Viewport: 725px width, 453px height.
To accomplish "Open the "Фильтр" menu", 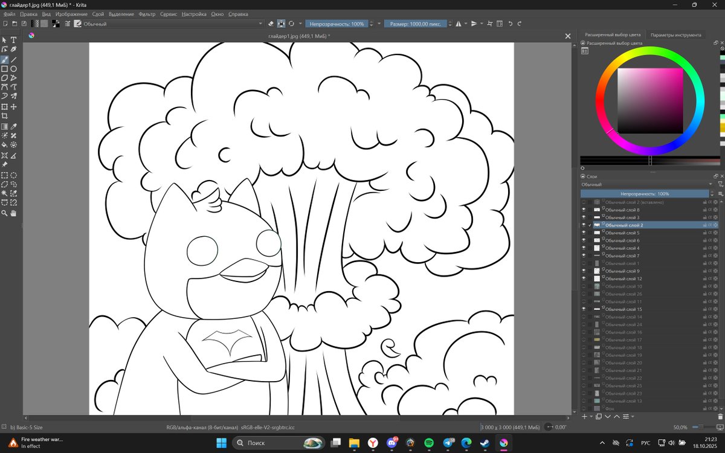I will pos(147,14).
